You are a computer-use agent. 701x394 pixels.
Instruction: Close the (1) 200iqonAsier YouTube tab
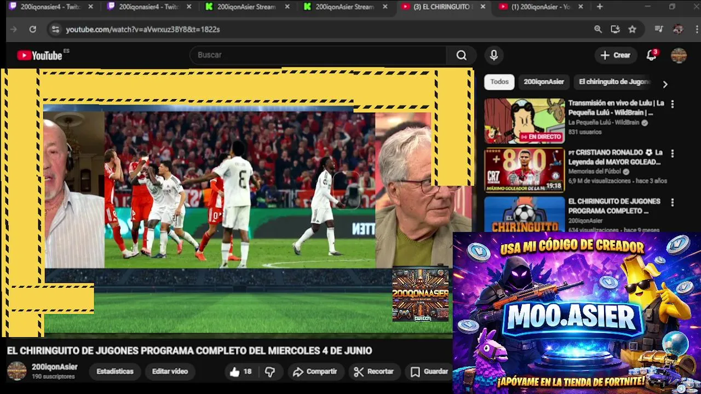click(x=581, y=7)
